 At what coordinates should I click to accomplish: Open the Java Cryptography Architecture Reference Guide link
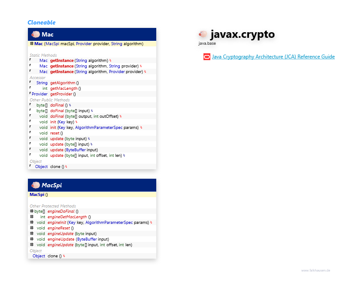[x=273, y=57]
